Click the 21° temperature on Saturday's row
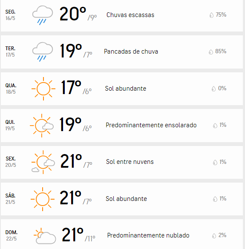Image resolution: width=245 pixels, height=249 pixels. [x=71, y=197]
